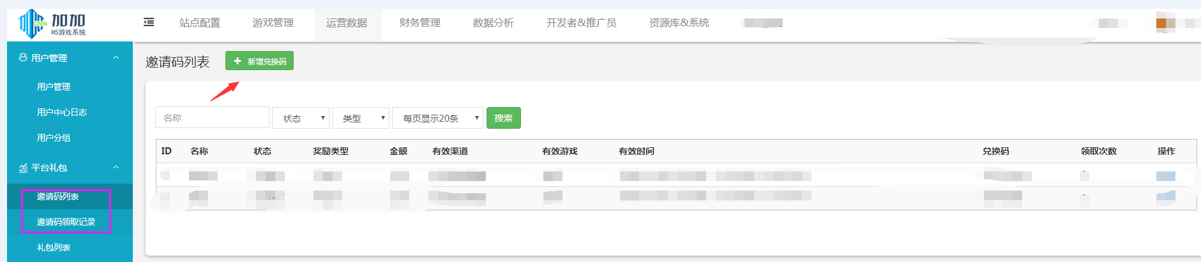Focus the 名称 name search field
Screen dimensions: 1201x262
tap(212, 118)
